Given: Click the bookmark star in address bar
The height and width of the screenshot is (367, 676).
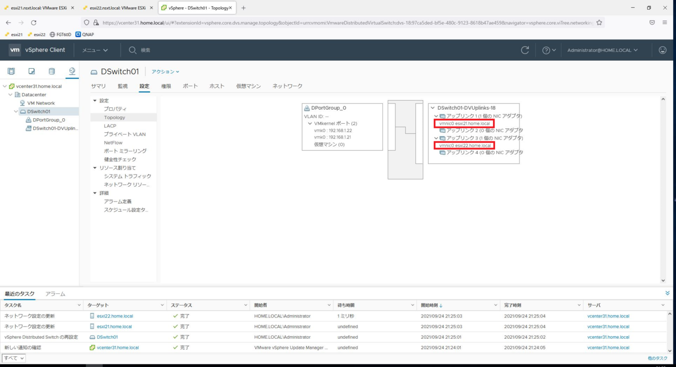Looking at the screenshot, I should pos(599,23).
